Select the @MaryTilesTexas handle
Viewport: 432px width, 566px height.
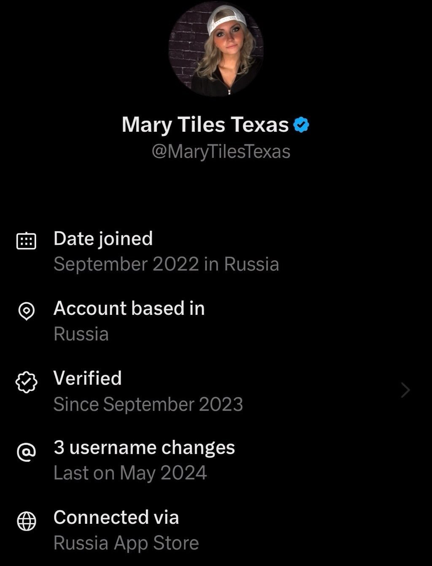[221, 152]
